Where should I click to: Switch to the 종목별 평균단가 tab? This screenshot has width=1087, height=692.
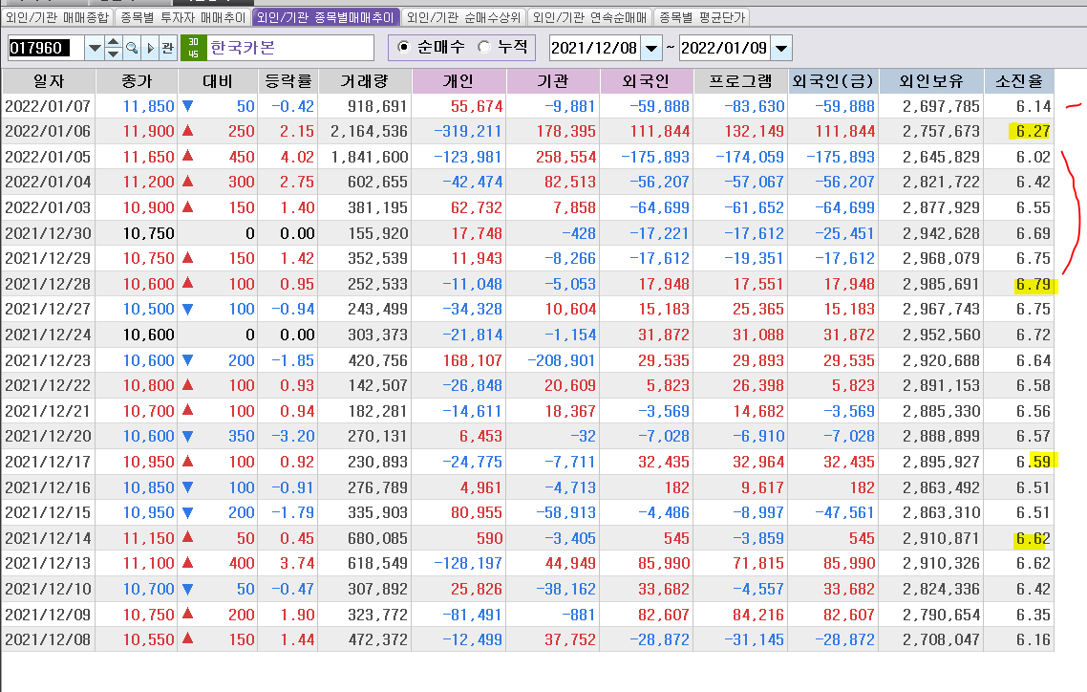pos(701,17)
